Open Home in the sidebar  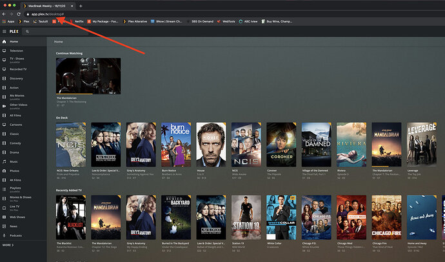(x=23, y=41)
